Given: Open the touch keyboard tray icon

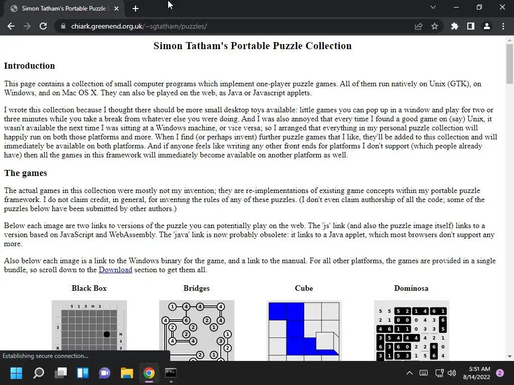Looking at the screenshot, I should (424, 373).
